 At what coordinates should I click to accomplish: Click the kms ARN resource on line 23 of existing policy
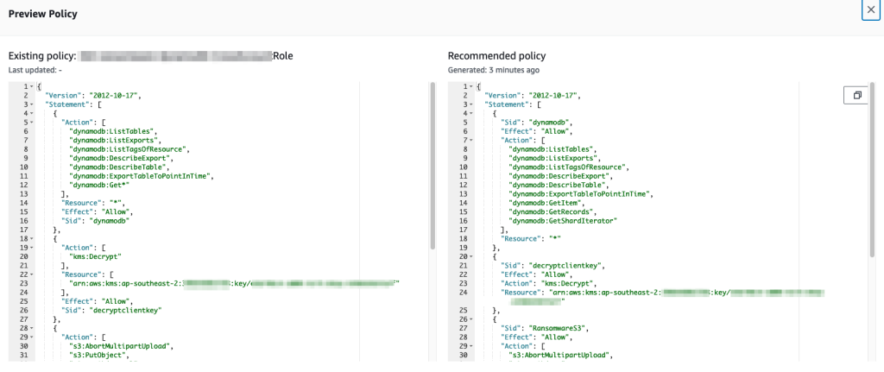click(235, 283)
